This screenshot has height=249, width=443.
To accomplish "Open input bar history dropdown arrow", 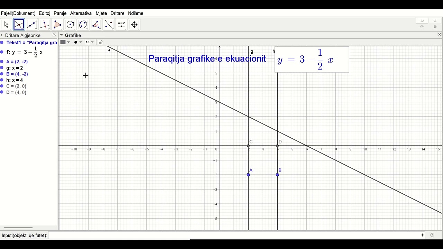I will tap(423, 235).
